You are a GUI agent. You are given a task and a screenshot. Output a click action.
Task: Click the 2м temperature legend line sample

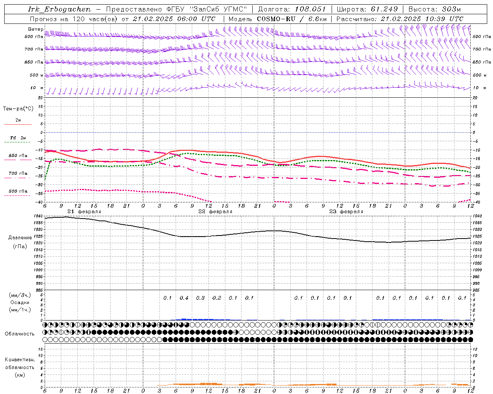[18, 125]
